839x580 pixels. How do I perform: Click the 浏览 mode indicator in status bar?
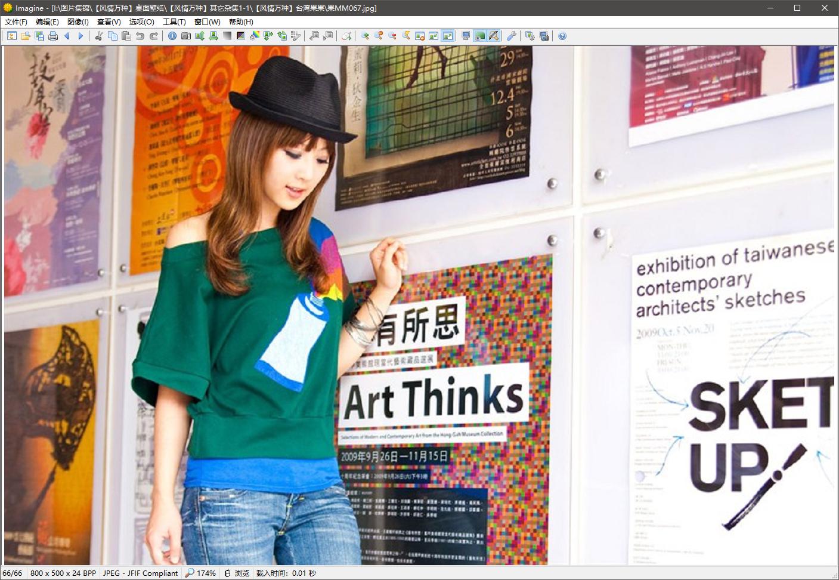pyautogui.click(x=237, y=573)
